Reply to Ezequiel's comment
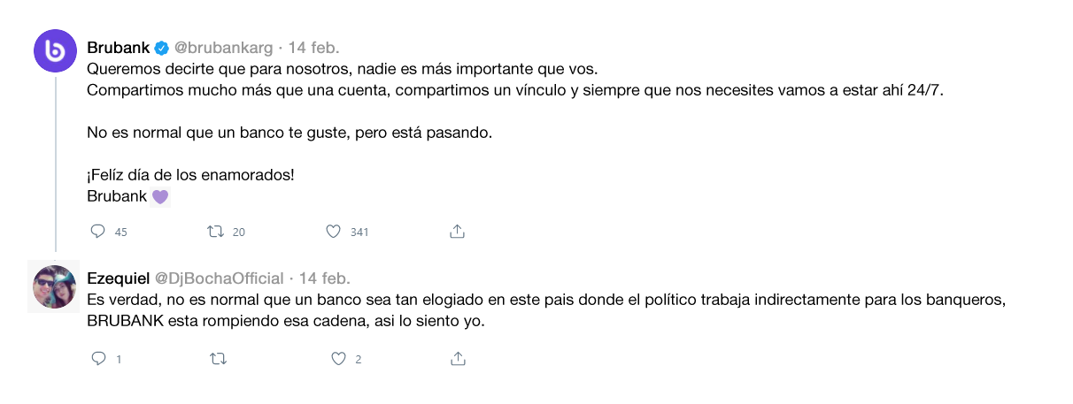This screenshot has height=404, width=1073. [x=98, y=359]
